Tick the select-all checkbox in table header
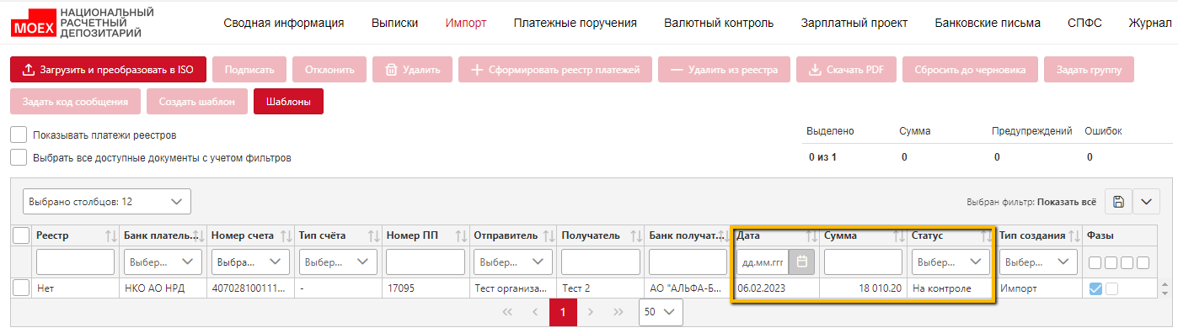This screenshot has width=1178, height=333. [x=22, y=236]
